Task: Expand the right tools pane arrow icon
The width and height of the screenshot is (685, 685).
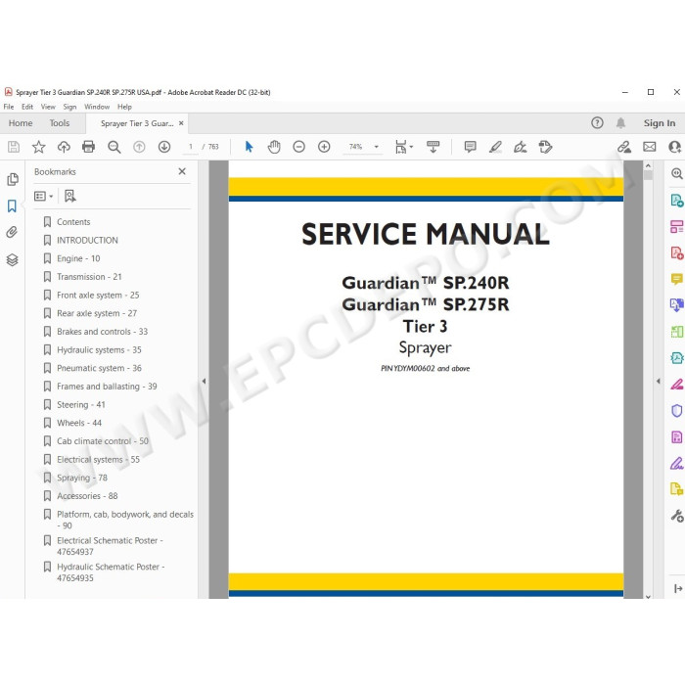Action: [678, 589]
